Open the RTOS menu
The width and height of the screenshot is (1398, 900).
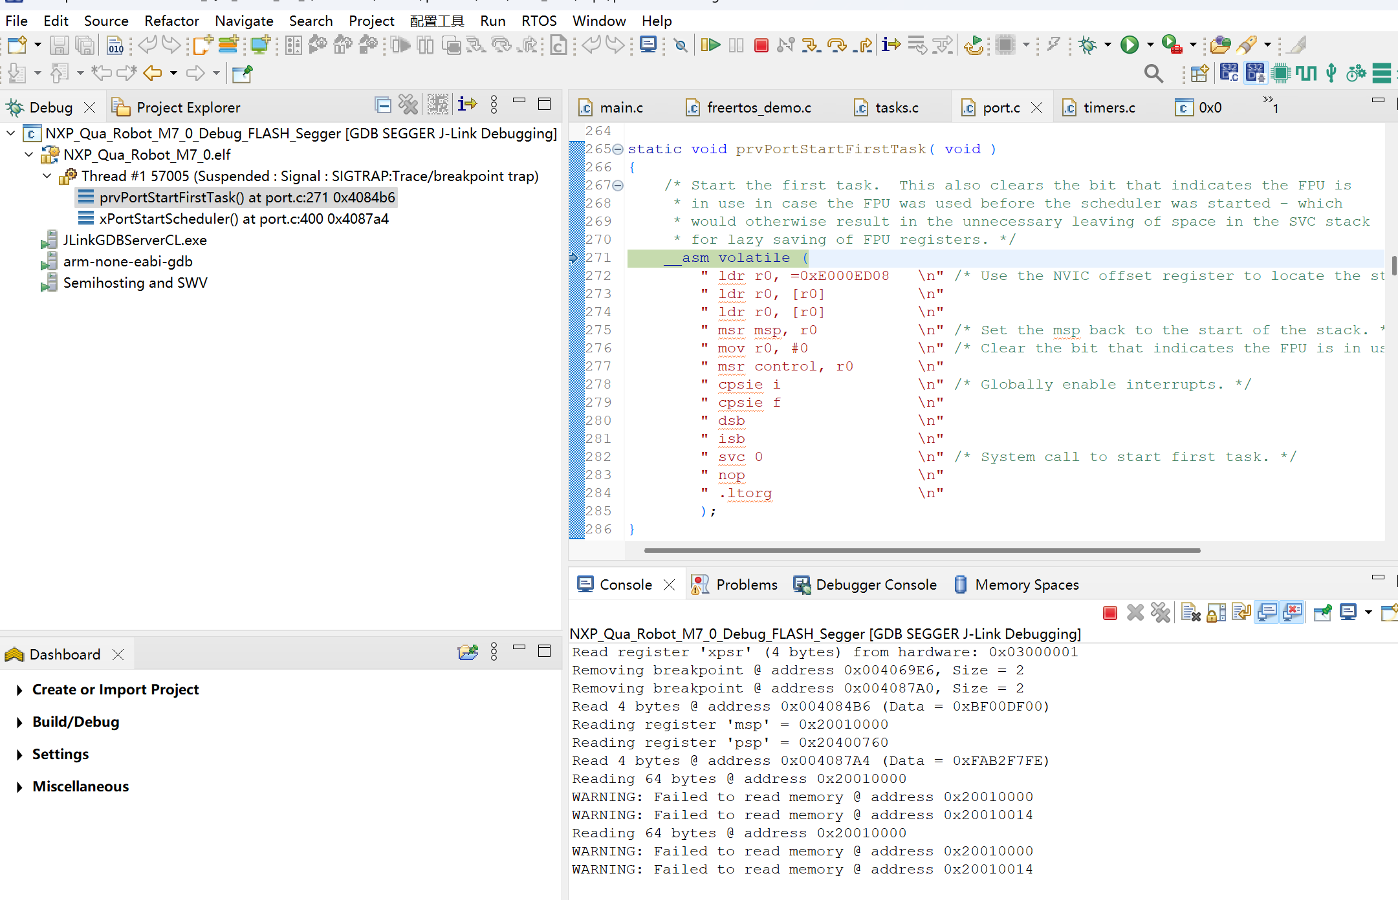pos(539,20)
